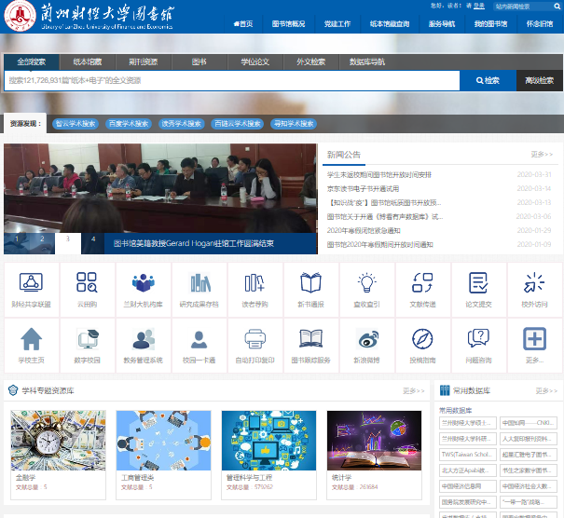
Task: Expand 更多 in 新闻公告 section
Action: tap(542, 155)
